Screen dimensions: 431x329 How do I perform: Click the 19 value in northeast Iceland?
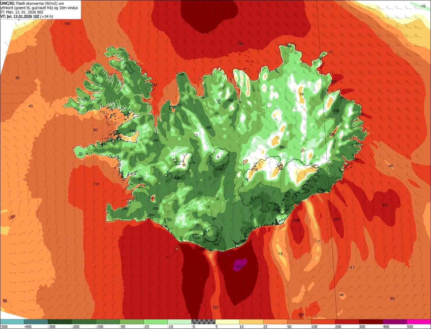301,94
